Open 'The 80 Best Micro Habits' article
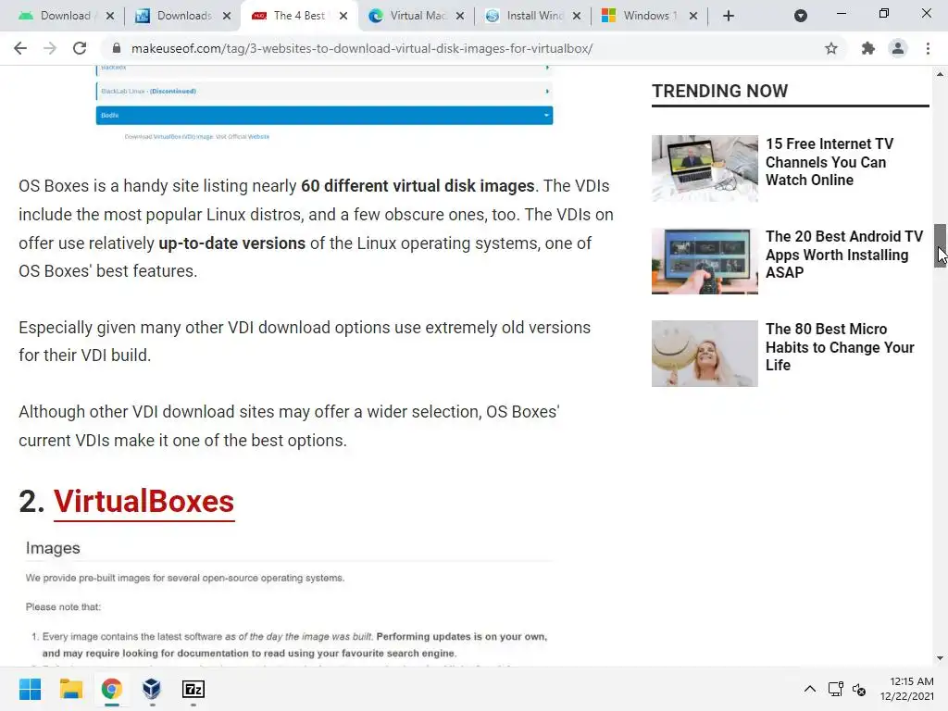Viewport: 948px width, 711px height. click(840, 347)
